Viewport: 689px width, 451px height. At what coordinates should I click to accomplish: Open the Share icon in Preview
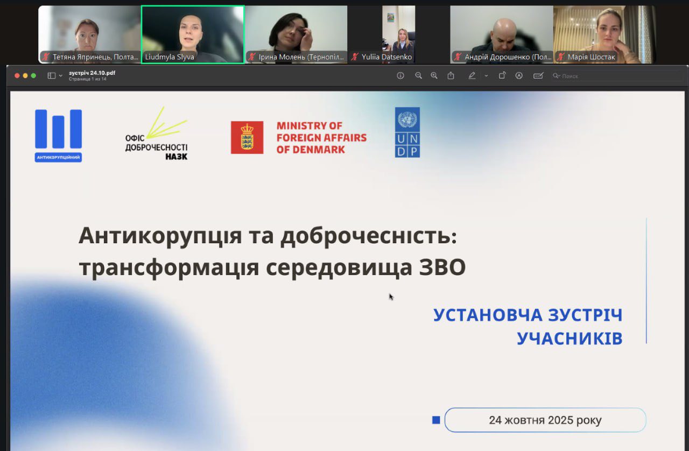[451, 76]
